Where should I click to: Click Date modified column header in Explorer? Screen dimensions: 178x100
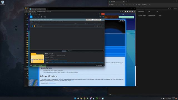point(141,11)
